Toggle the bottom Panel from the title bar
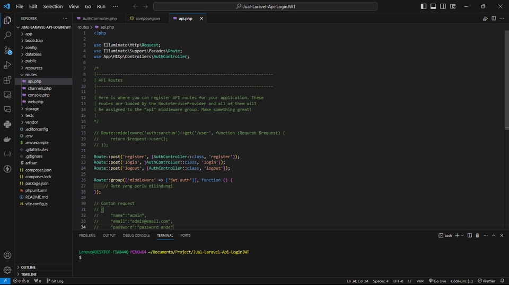Screen dimensions: 509x285 pyautogui.click(x=433, y=6)
